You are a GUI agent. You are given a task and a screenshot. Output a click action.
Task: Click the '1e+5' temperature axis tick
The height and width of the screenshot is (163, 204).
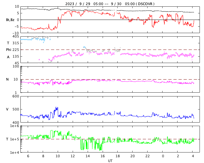(x=15, y=139)
